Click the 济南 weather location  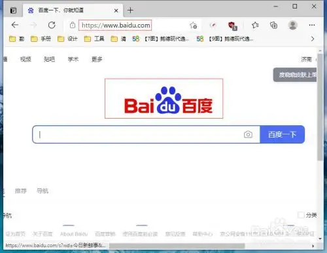pyautogui.click(x=307, y=59)
